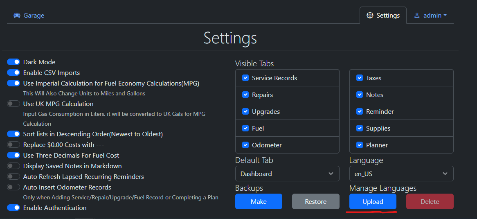Click Upload under Manage Languages
Screen dimensions: 477x219
coord(372,201)
